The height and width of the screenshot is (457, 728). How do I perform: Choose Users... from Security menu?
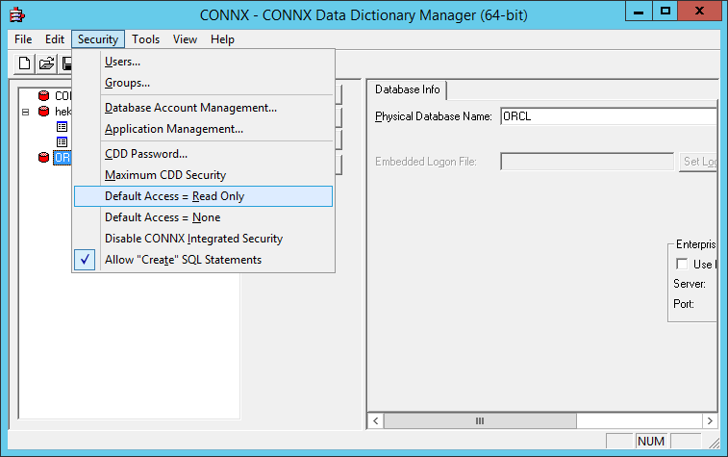tap(203, 62)
